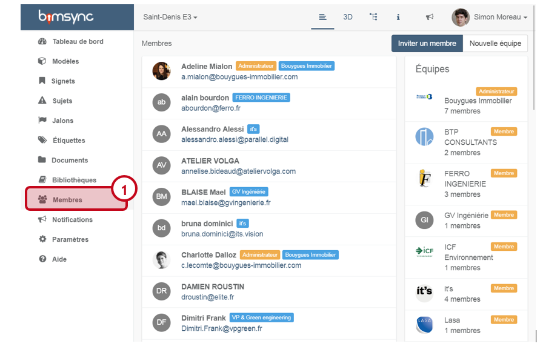Click the Inviter un membre button
This screenshot has width=560, height=355.
[427, 44]
